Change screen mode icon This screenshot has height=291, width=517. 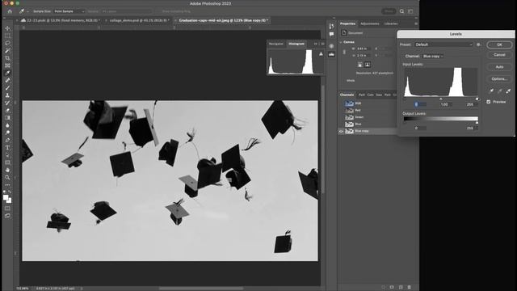(x=7, y=216)
